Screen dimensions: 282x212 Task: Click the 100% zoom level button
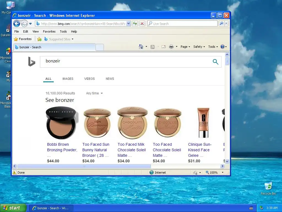click(212, 173)
